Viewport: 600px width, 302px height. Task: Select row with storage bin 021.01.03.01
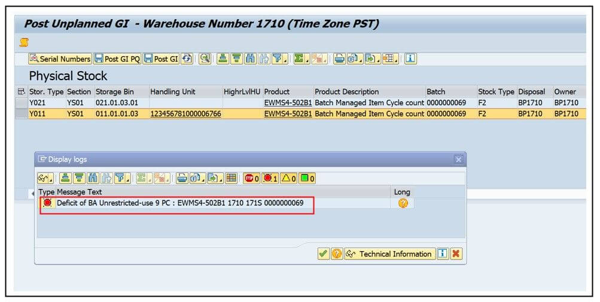point(22,103)
